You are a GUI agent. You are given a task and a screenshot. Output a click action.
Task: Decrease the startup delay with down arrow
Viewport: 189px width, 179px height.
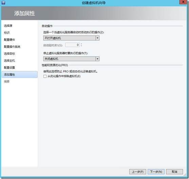click(x=81, y=46)
